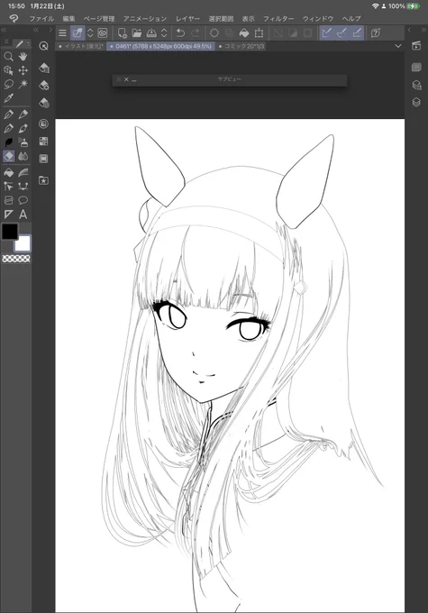Click the Redo arrow
The width and height of the screenshot is (428, 613).
(x=196, y=32)
